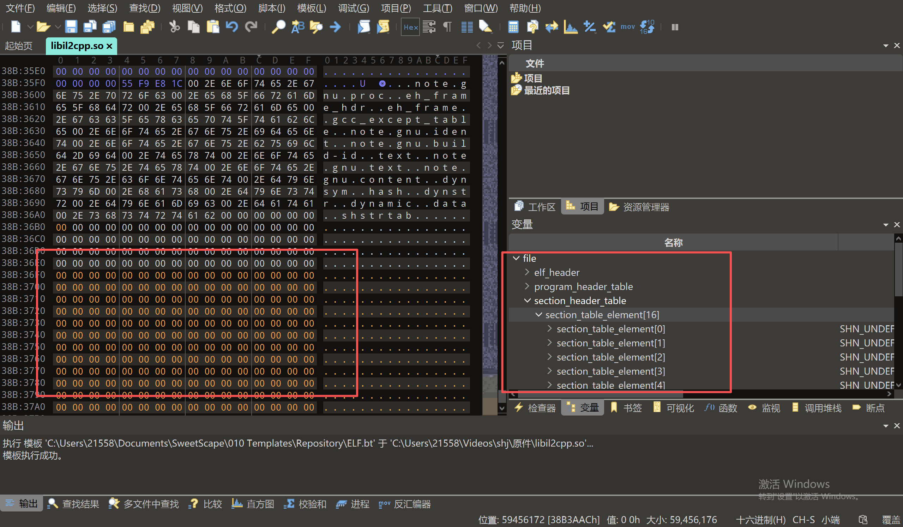
Task: Click the Save file toolbar icon
Action: pyautogui.click(x=71, y=27)
